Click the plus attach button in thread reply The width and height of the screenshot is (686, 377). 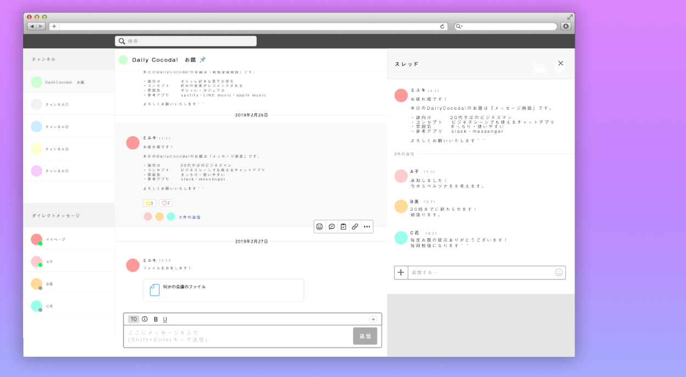coord(401,272)
